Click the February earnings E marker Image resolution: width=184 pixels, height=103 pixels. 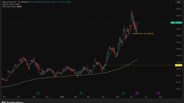coord(81,93)
